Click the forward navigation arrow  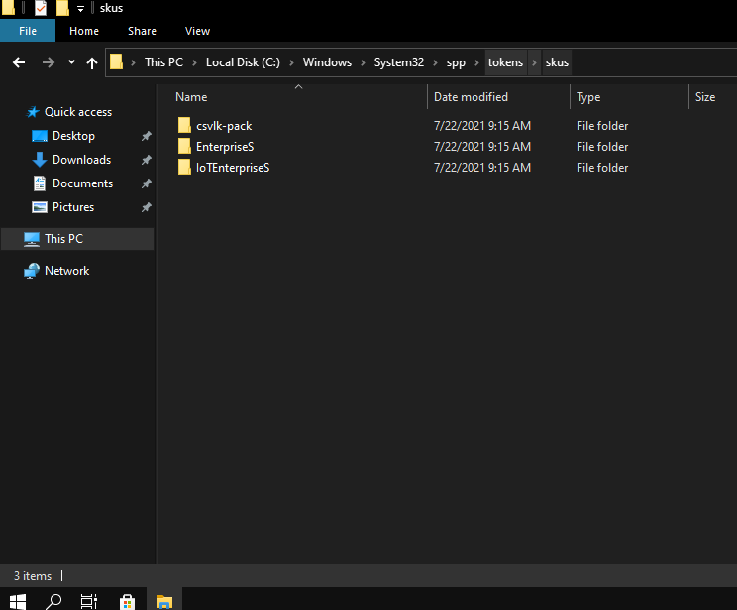[48, 62]
